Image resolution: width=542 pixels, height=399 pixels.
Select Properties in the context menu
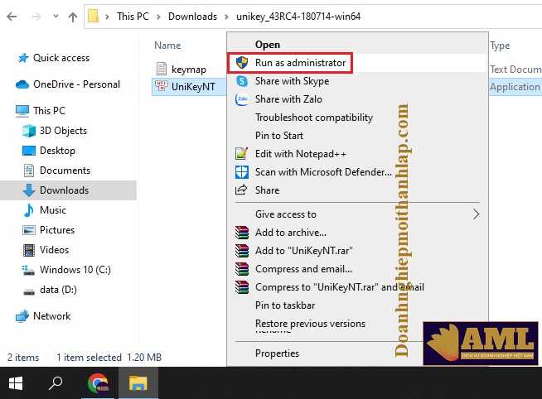pos(277,353)
